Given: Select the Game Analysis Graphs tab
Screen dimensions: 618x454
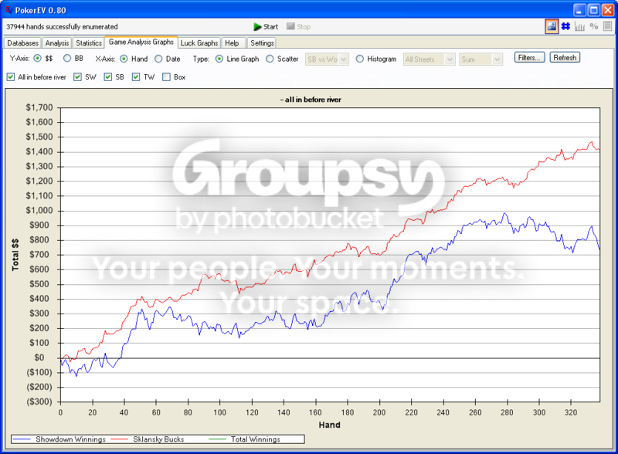Looking at the screenshot, I should [141, 42].
